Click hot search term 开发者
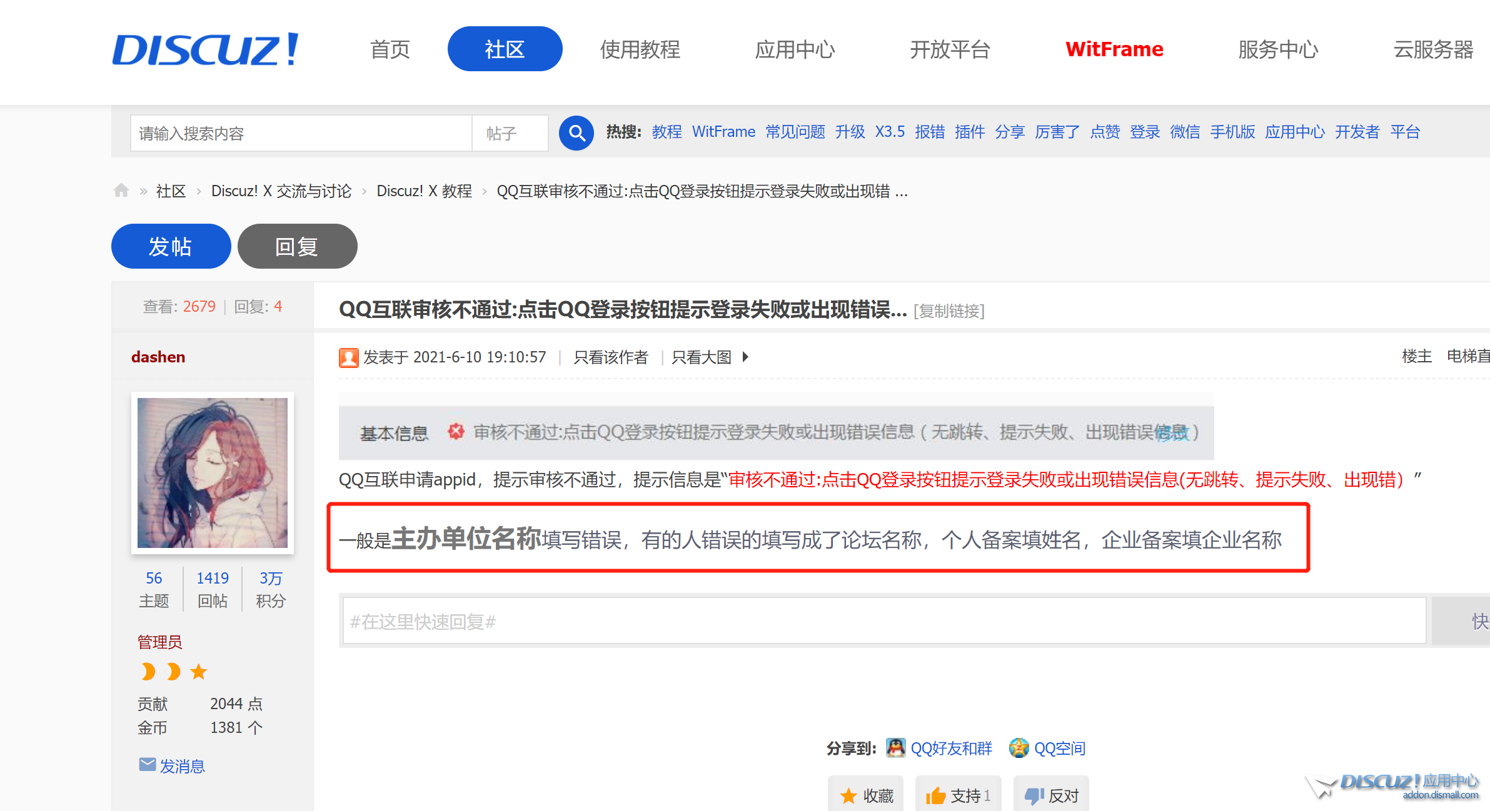Screen dimensions: 1490x811 pos(1357,132)
